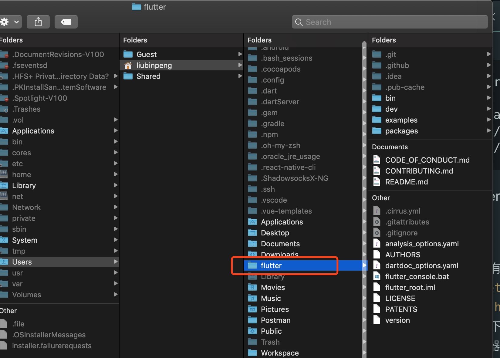Viewport: 500px width, 358px height.
Task: Select the .react-native-cli folder name
Action: [288, 167]
